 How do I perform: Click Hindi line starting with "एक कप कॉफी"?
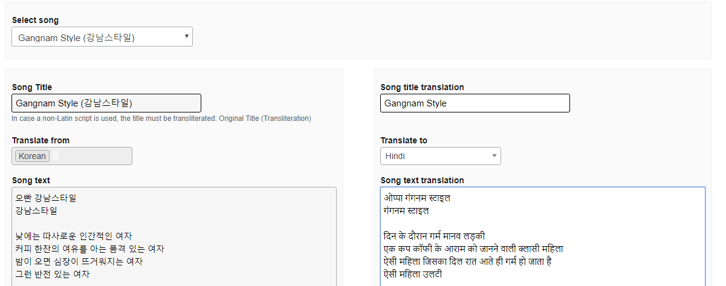(473, 249)
